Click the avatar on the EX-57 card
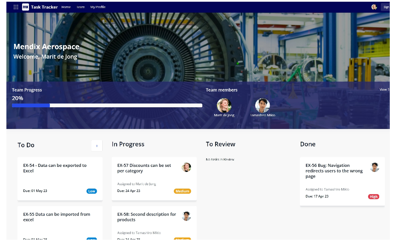This screenshot has height=252, width=403. pos(186,167)
